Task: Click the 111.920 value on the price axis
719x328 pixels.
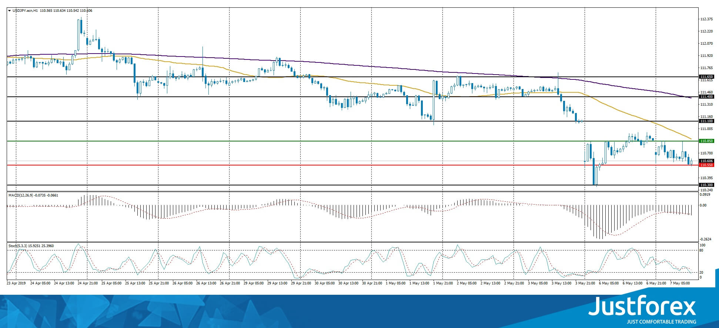Action: pos(706,56)
